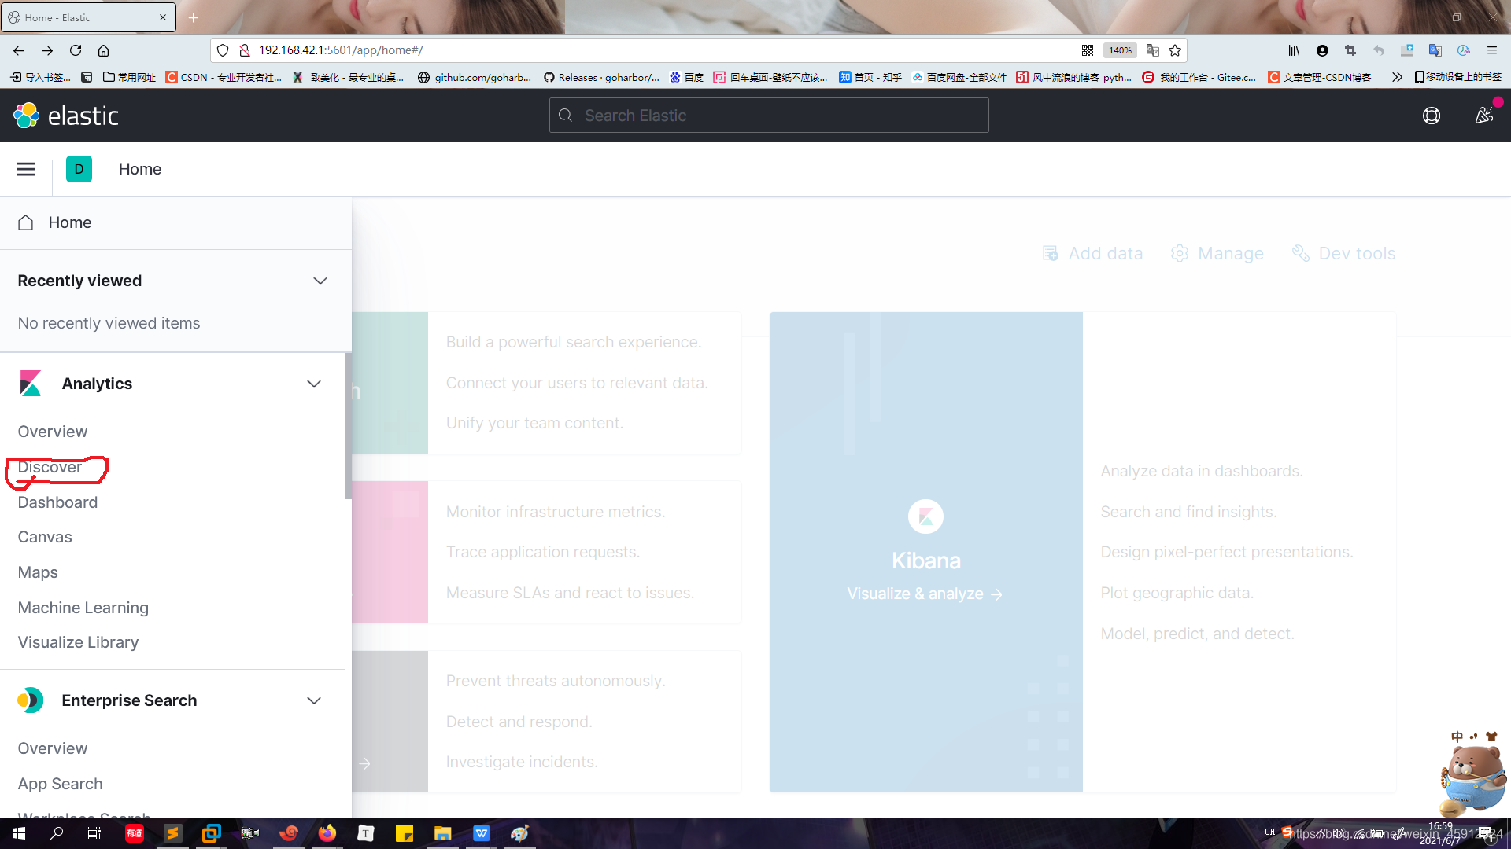The width and height of the screenshot is (1511, 849).
Task: Bookmark this page with star icon
Action: click(1175, 50)
